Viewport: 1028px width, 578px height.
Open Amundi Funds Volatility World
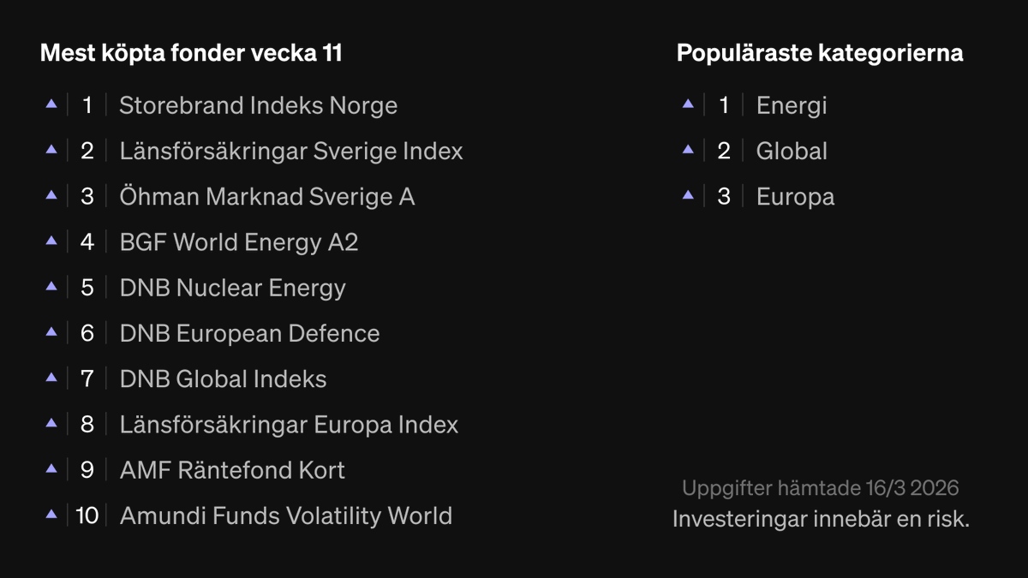coord(285,515)
